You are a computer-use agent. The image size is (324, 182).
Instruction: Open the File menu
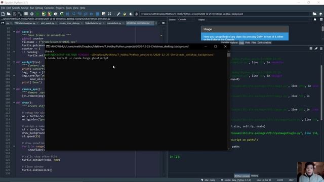point(3,8)
